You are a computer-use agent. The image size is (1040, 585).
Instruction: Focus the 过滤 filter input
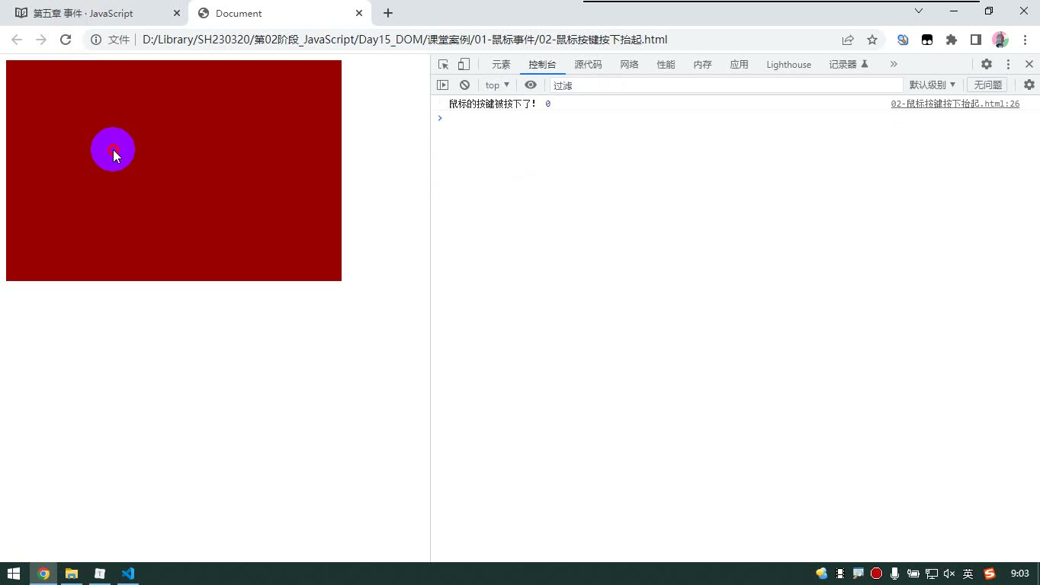point(726,85)
